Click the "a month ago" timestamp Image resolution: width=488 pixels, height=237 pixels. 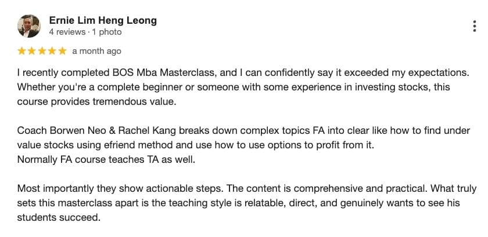[x=96, y=51]
